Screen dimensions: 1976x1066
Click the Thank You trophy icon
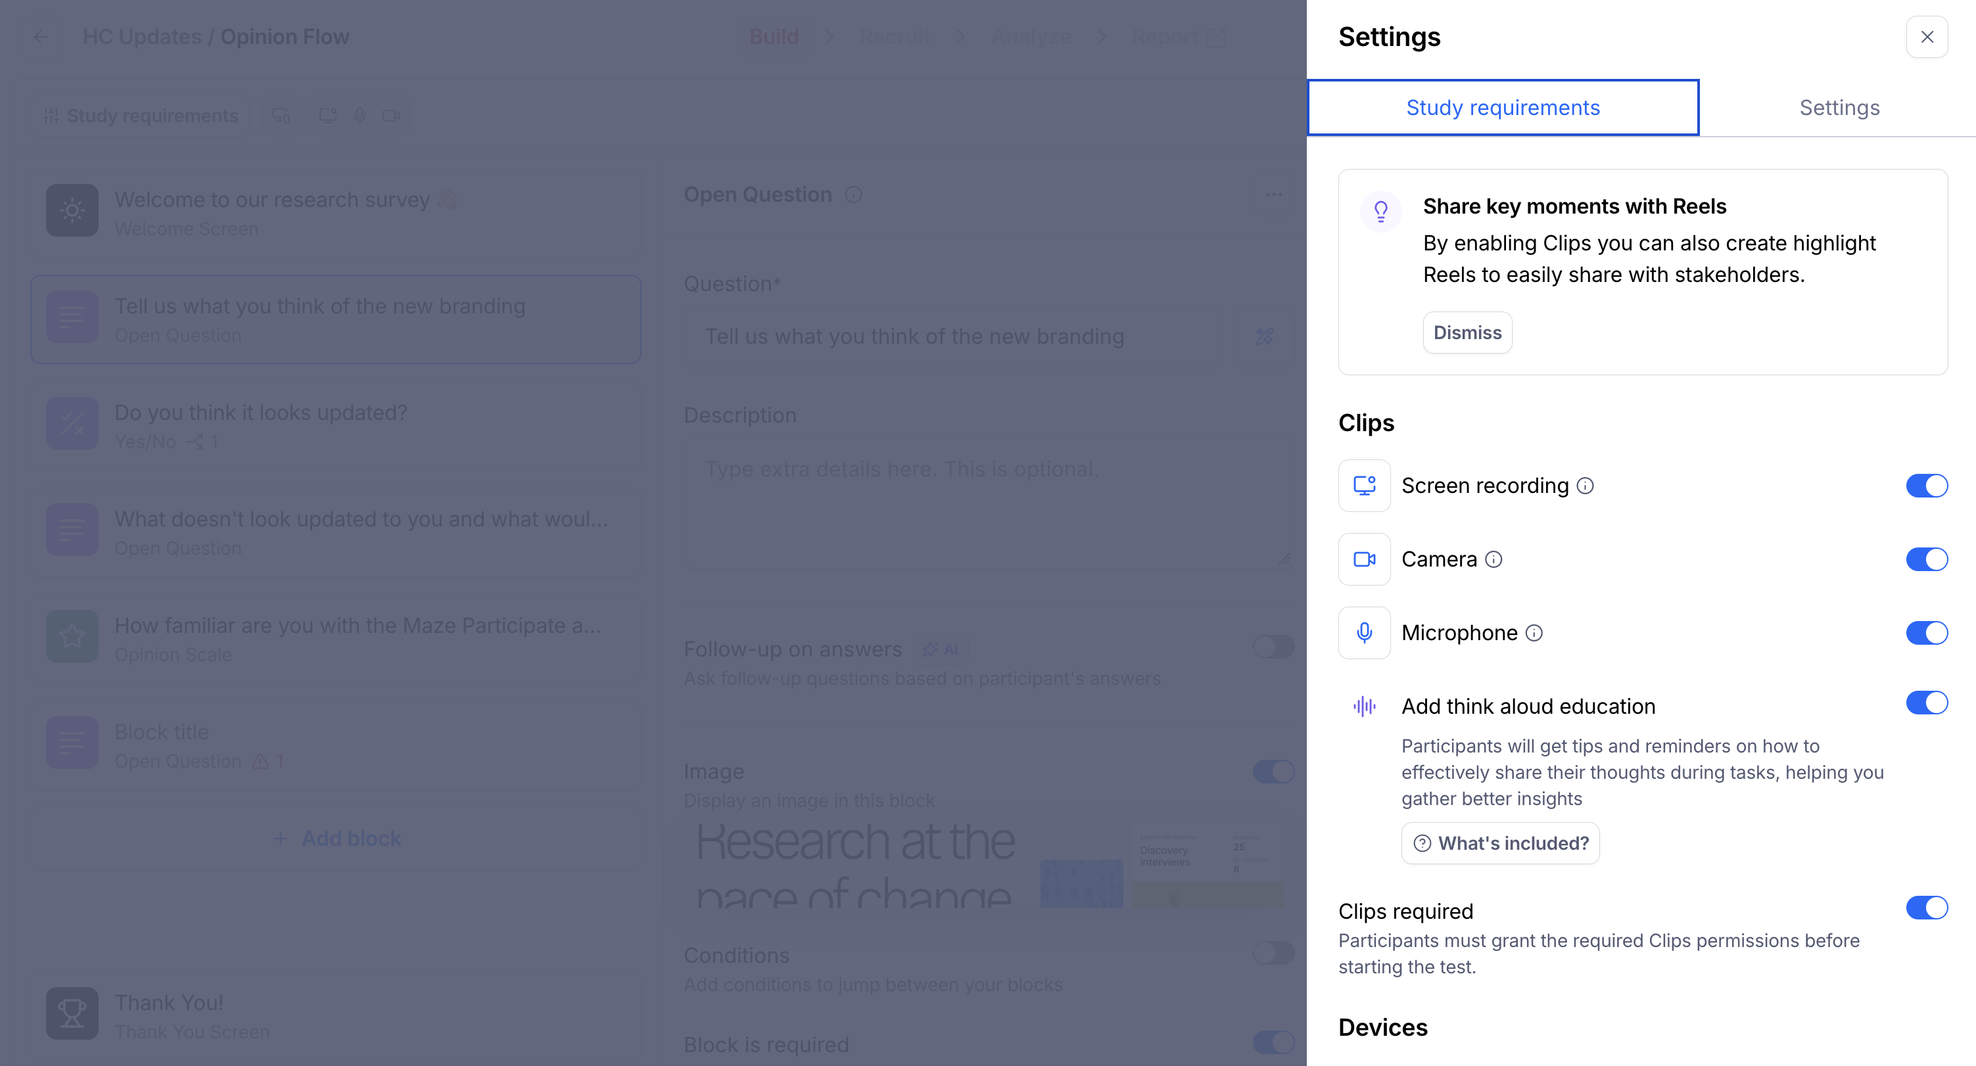coord(72,1014)
